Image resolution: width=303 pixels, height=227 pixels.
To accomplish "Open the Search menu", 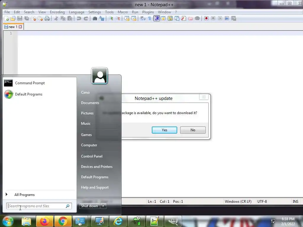I will click(29, 12).
